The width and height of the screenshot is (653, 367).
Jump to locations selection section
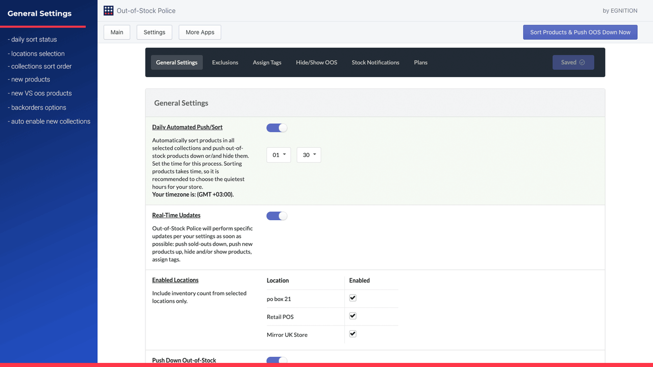[36, 54]
